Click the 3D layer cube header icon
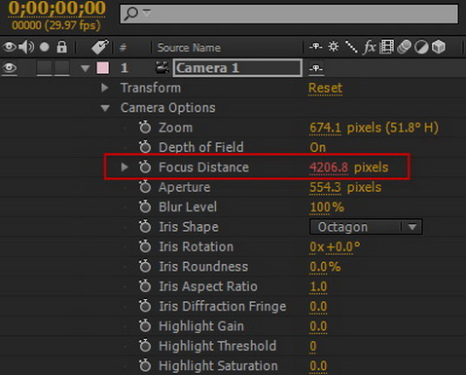The height and width of the screenshot is (375, 466). (x=439, y=47)
